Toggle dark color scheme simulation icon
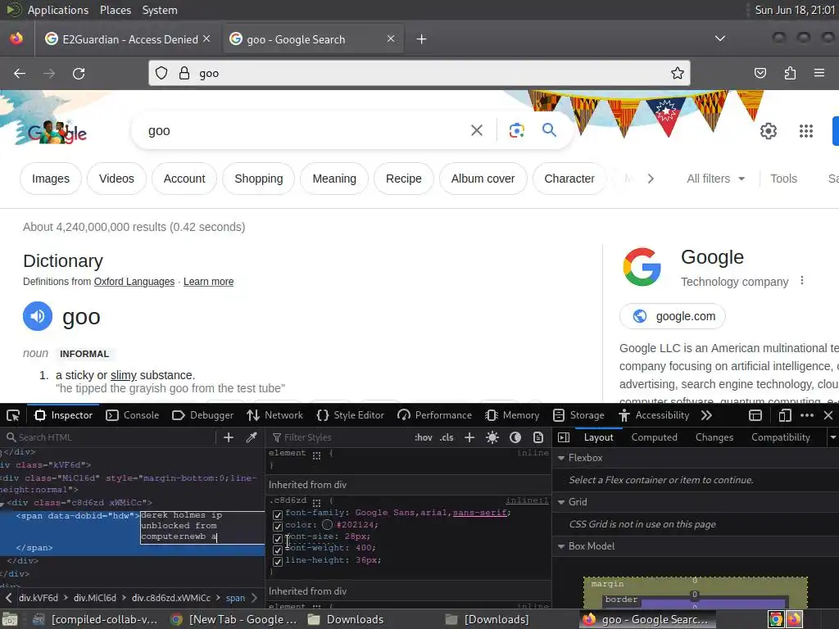The height and width of the screenshot is (629, 839). pos(515,437)
